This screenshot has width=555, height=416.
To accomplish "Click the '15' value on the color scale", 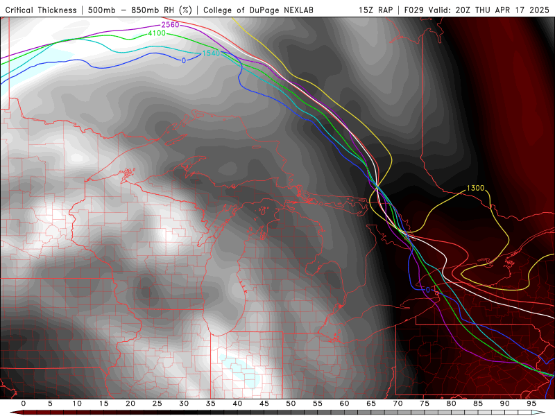I will [x=103, y=404].
